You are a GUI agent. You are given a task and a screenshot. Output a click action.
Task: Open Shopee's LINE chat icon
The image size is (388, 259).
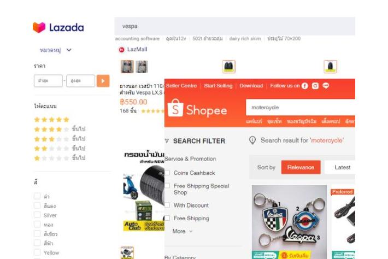pyautogui.click(x=326, y=86)
